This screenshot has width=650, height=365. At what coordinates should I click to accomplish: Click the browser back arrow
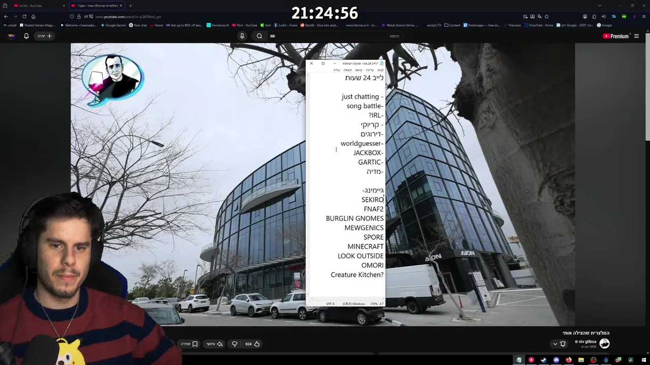(6, 16)
